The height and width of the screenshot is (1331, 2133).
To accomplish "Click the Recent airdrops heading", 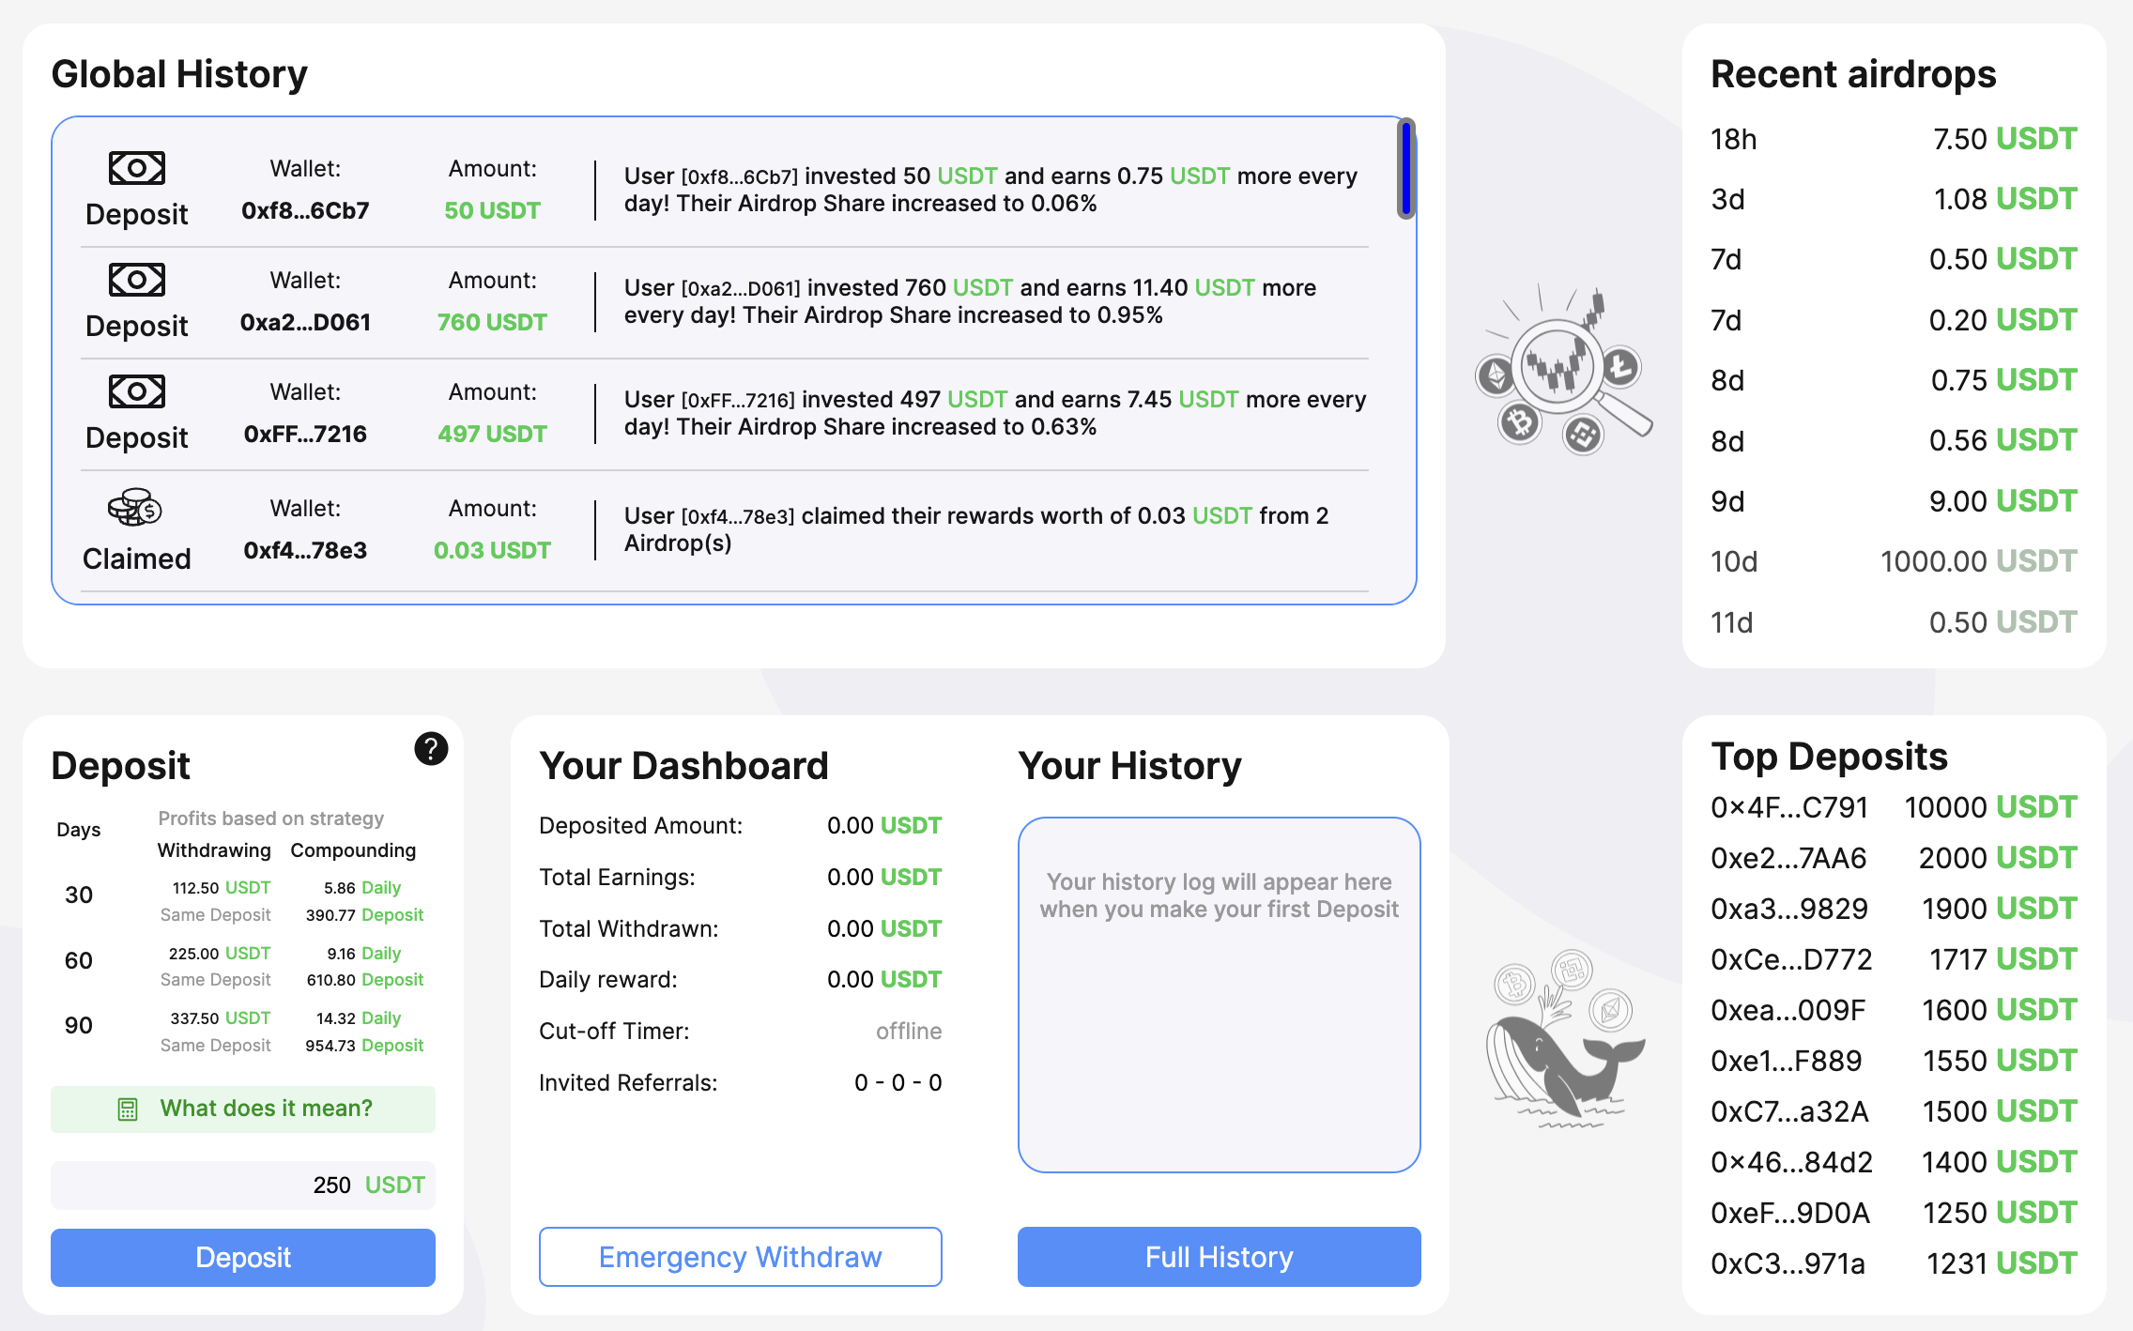I will 1853,74.
